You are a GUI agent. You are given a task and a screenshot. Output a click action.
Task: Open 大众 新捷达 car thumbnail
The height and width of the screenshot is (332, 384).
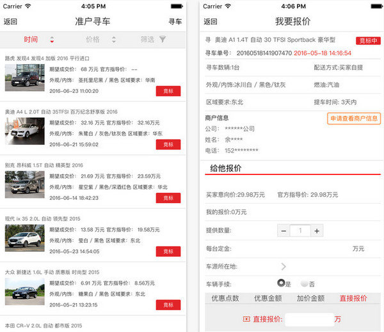click(25, 291)
